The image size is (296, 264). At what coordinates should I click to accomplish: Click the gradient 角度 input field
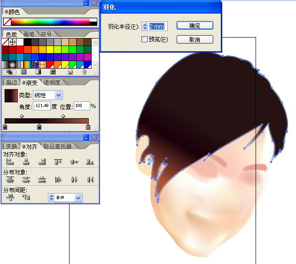pos(41,106)
